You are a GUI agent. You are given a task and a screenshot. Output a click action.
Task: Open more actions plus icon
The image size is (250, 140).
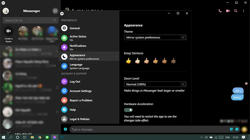[x=65, y=129]
